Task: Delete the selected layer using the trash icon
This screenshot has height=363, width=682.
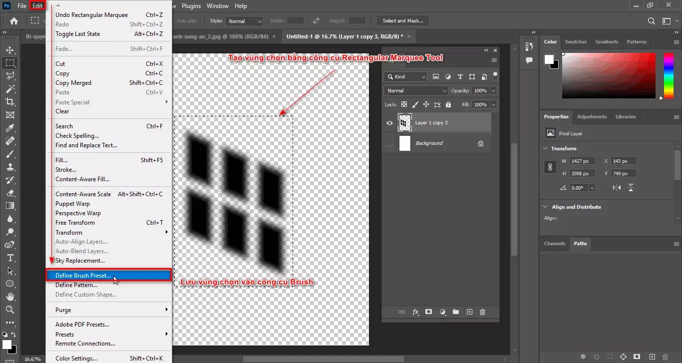Action: coord(482,312)
